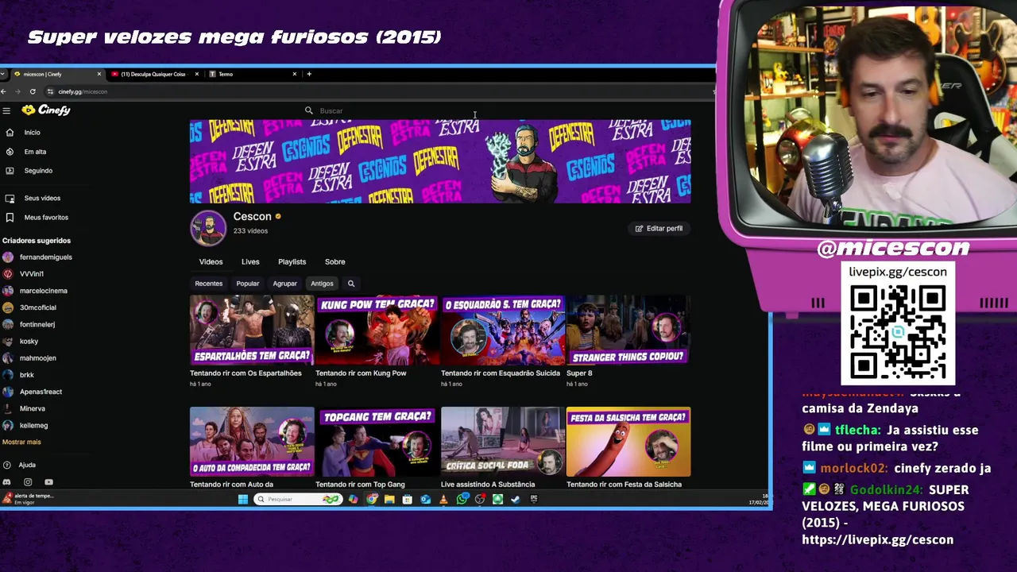Click the verified badge beside Cescon

(277, 216)
